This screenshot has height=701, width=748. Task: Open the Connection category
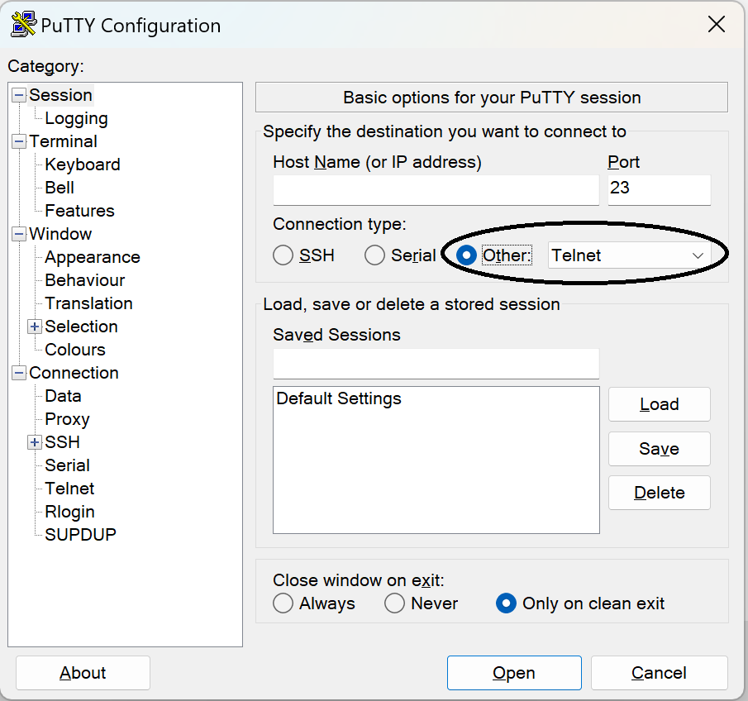click(74, 373)
